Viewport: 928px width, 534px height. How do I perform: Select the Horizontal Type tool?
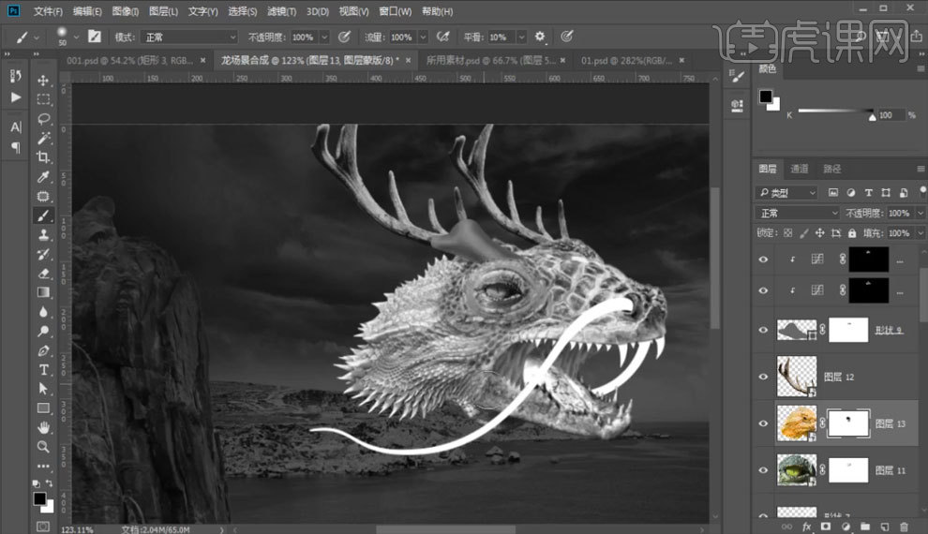43,370
